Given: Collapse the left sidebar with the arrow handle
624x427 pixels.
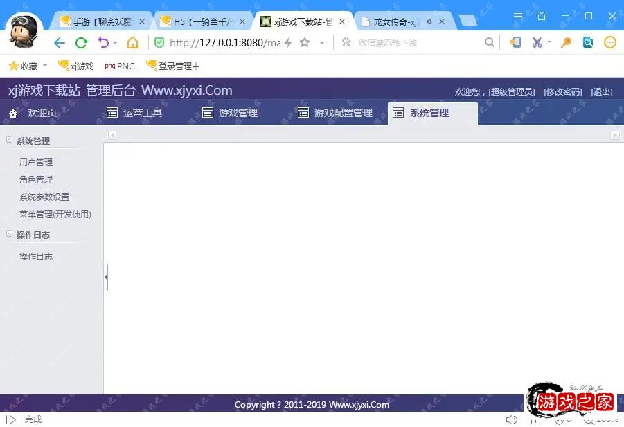Looking at the screenshot, I should (105, 277).
